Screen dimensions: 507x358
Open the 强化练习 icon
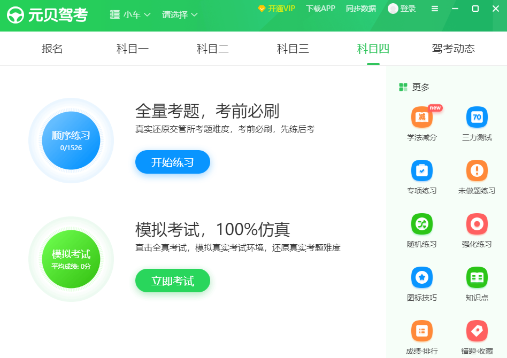[477, 224]
